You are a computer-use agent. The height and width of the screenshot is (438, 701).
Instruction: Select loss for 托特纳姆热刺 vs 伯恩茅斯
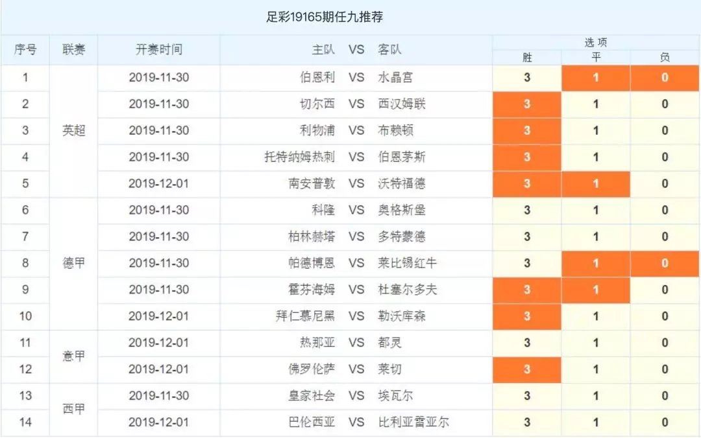(665, 157)
